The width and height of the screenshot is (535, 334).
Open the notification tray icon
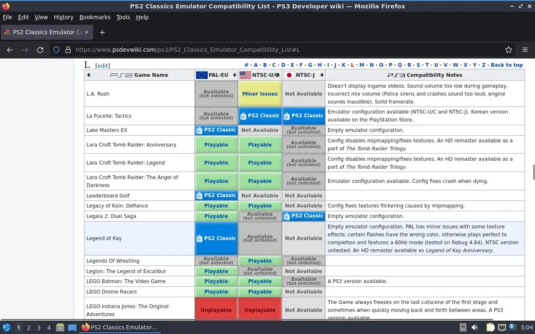click(512, 326)
